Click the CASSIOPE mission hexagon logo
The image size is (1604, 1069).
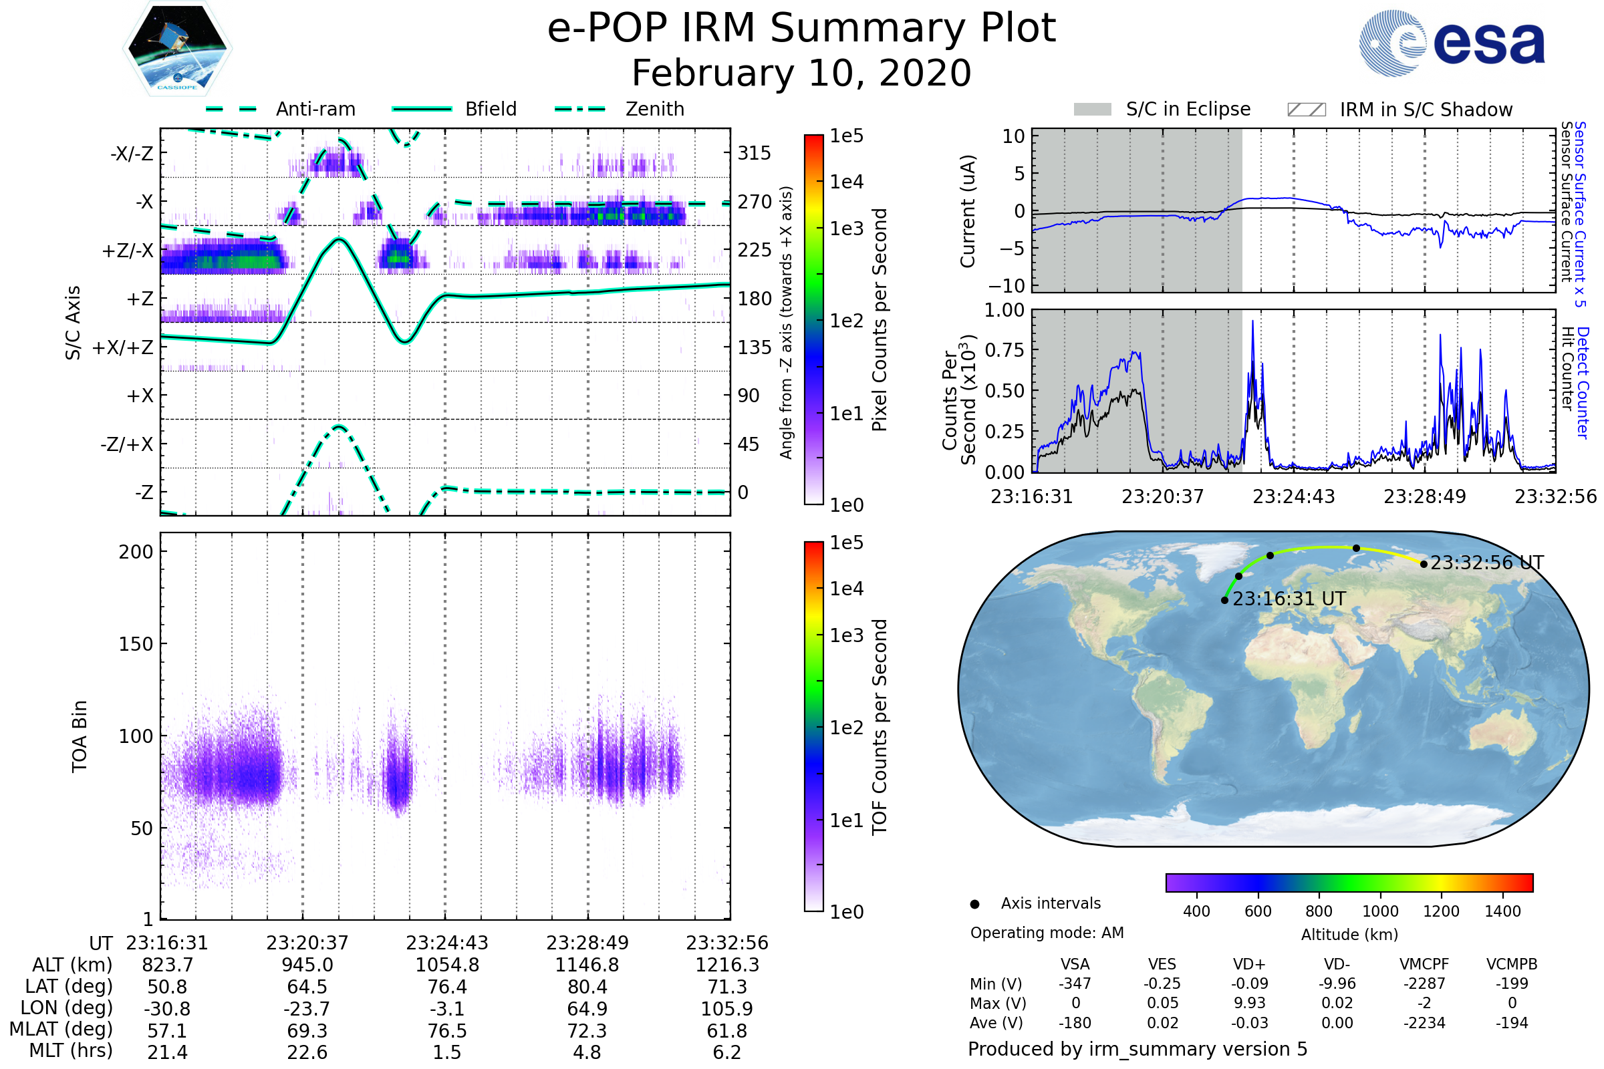point(177,49)
